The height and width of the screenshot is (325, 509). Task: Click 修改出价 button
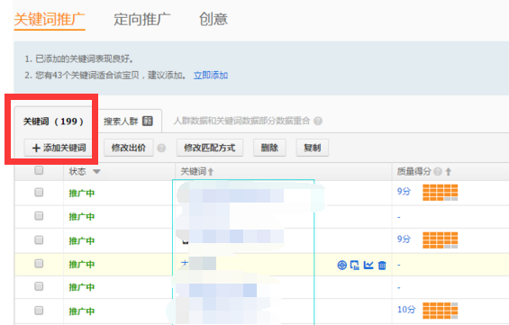pyautogui.click(x=129, y=148)
